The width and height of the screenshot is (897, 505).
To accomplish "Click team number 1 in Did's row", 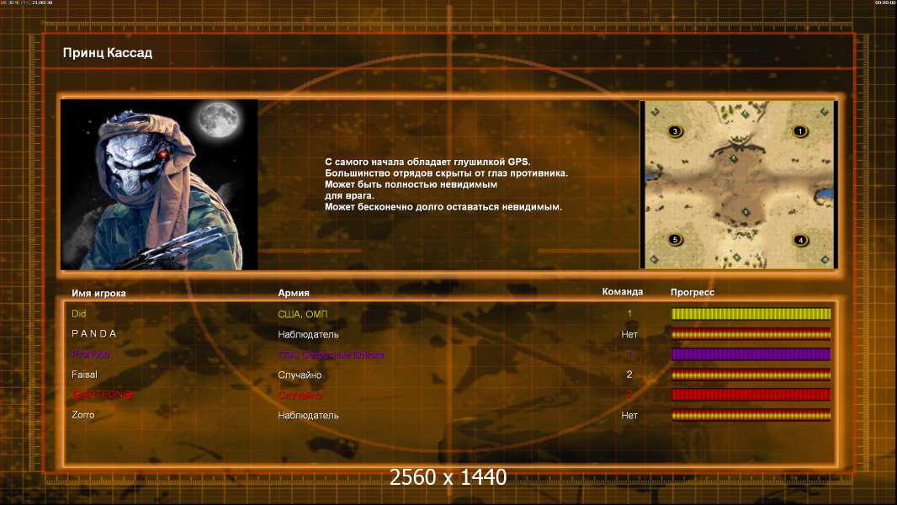I will [x=629, y=313].
